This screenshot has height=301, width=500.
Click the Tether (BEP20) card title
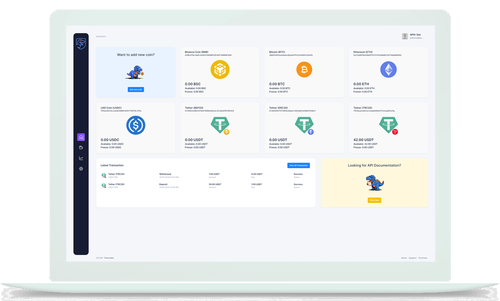194,108
